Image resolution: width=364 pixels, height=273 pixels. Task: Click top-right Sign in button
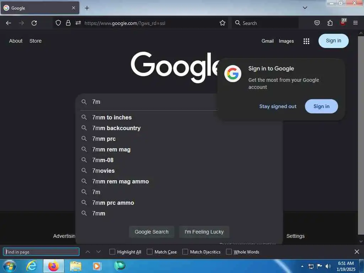(333, 41)
